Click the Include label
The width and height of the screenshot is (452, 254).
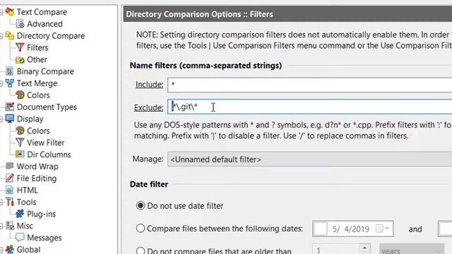(149, 85)
